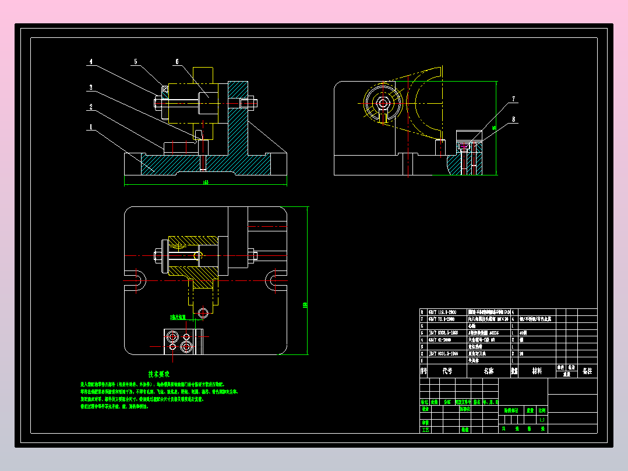This screenshot has height=471, width=628.
Task: Select the 技术要求 heading
Action: [x=159, y=374]
